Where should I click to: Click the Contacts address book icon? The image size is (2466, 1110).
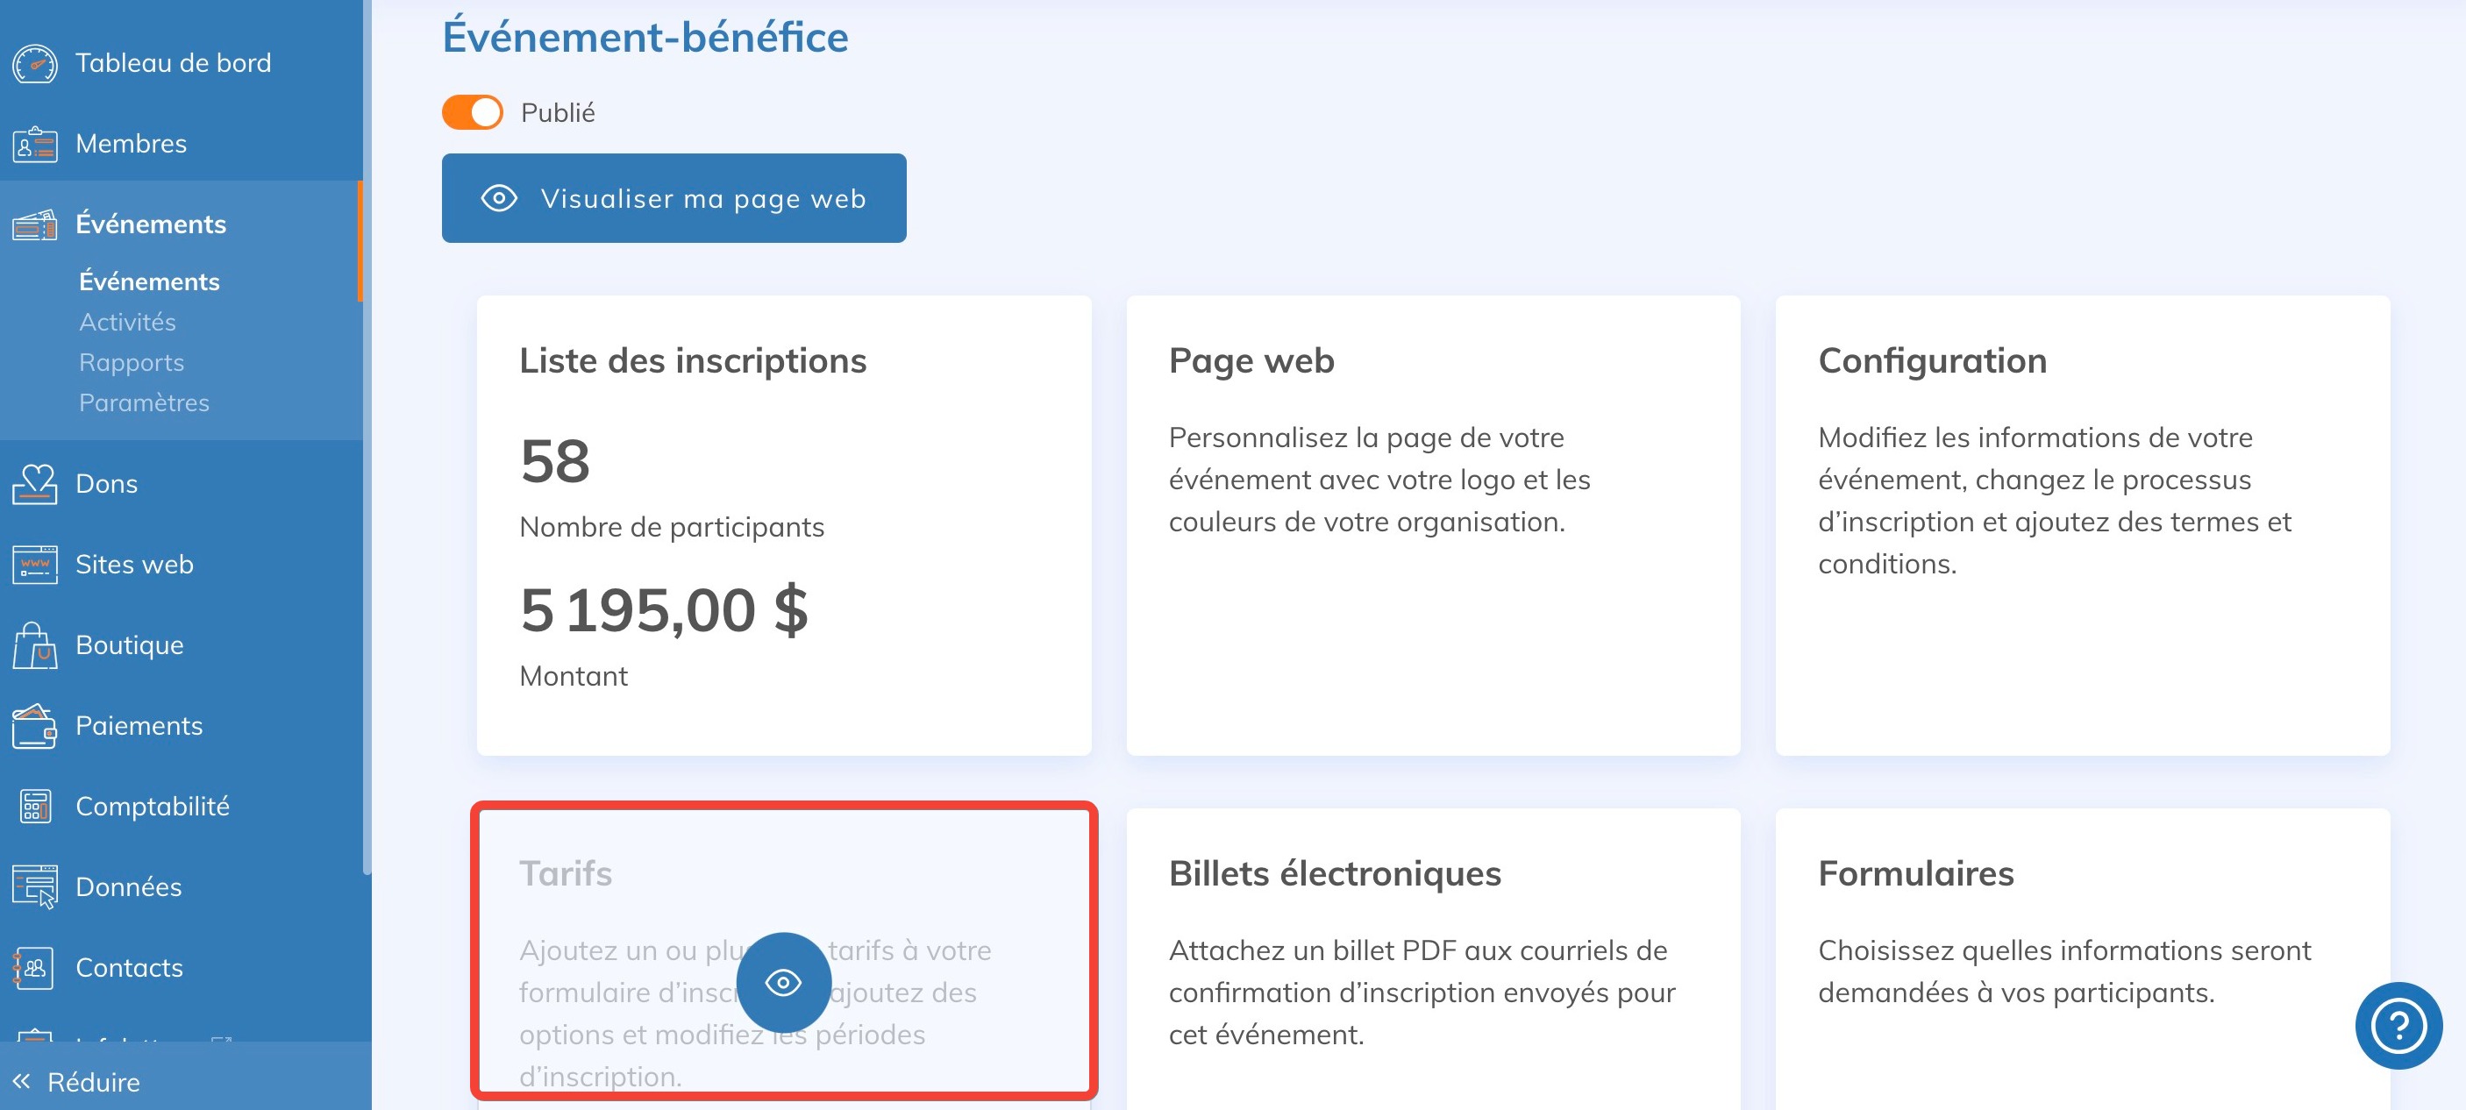coord(34,967)
